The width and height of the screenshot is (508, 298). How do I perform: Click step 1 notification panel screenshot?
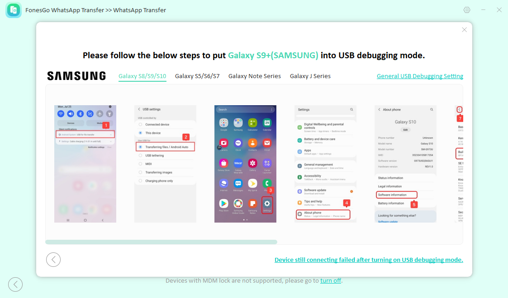pos(85,164)
